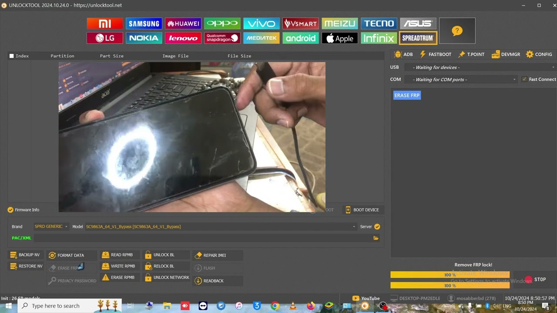Image resolution: width=557 pixels, height=313 pixels.
Task: Open the YouTube link in status bar
Action: (x=366, y=298)
